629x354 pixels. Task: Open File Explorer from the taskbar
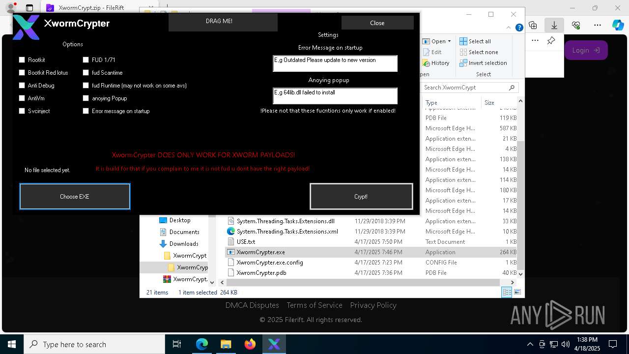pyautogui.click(x=226, y=344)
